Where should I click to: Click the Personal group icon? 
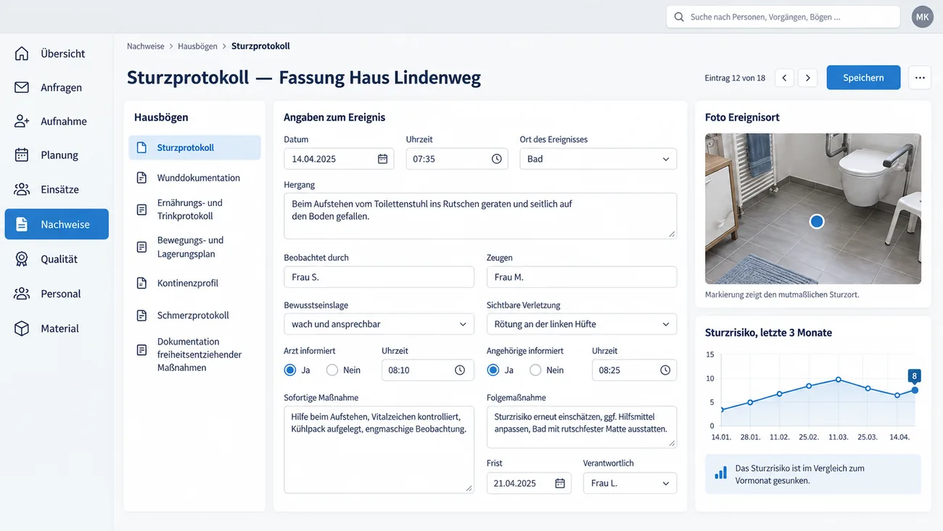click(x=22, y=294)
